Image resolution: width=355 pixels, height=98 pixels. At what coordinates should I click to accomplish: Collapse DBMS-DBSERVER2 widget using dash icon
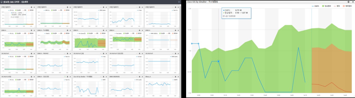(137, 76)
